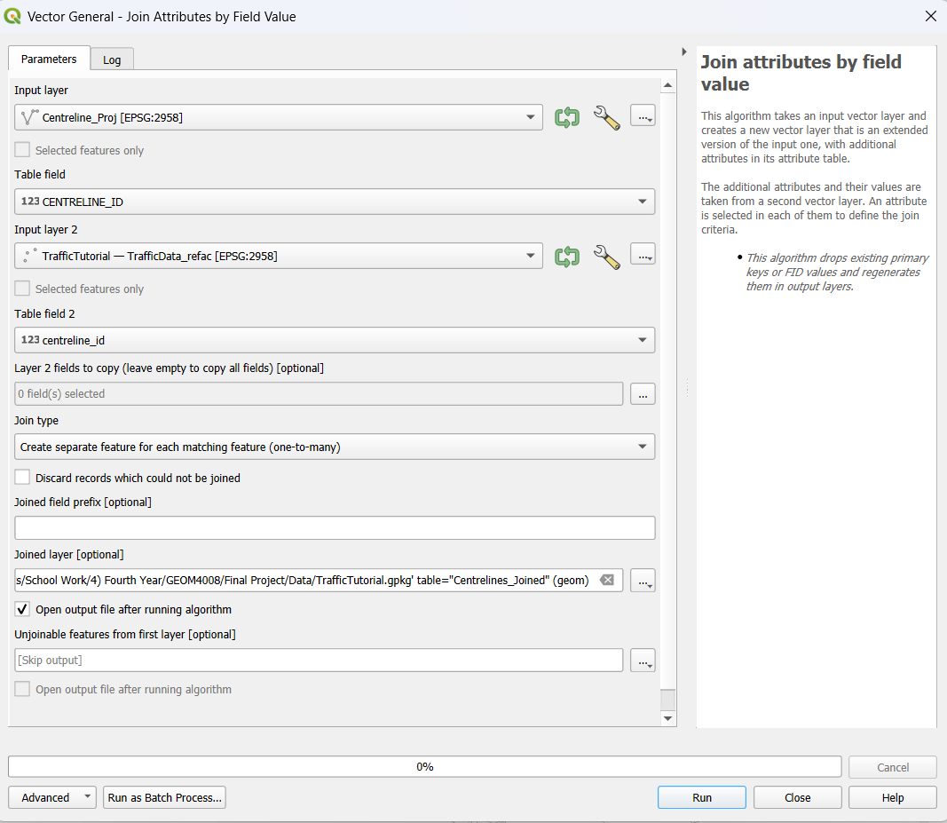Open advanced options wrench for Input layer 2
Viewport: 947px width, 823px height.
click(x=606, y=257)
